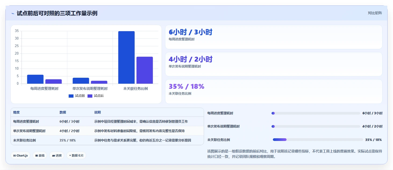Click table cell 单次发布说明整理耗时

click(x=29, y=131)
